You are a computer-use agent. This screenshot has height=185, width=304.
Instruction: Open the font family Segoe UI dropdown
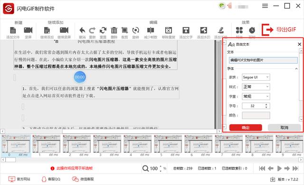point(256,77)
